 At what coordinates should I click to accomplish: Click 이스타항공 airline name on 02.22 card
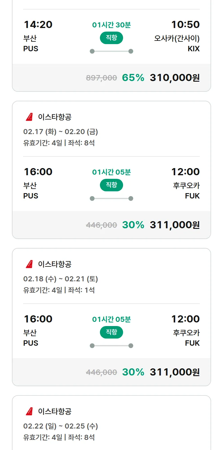55,412
